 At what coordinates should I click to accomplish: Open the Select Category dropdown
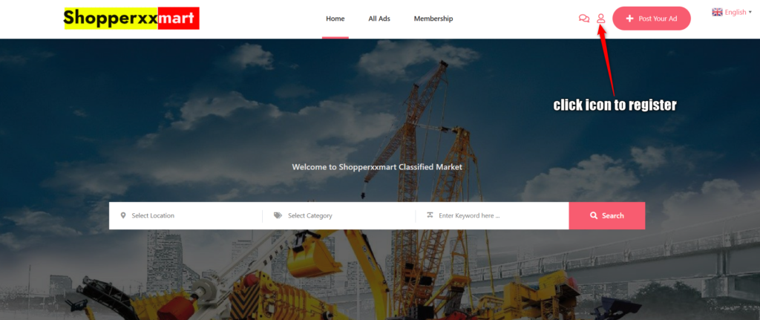click(x=338, y=216)
